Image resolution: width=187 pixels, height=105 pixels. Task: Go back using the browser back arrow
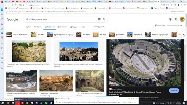pyautogui.click(x=6, y=5)
